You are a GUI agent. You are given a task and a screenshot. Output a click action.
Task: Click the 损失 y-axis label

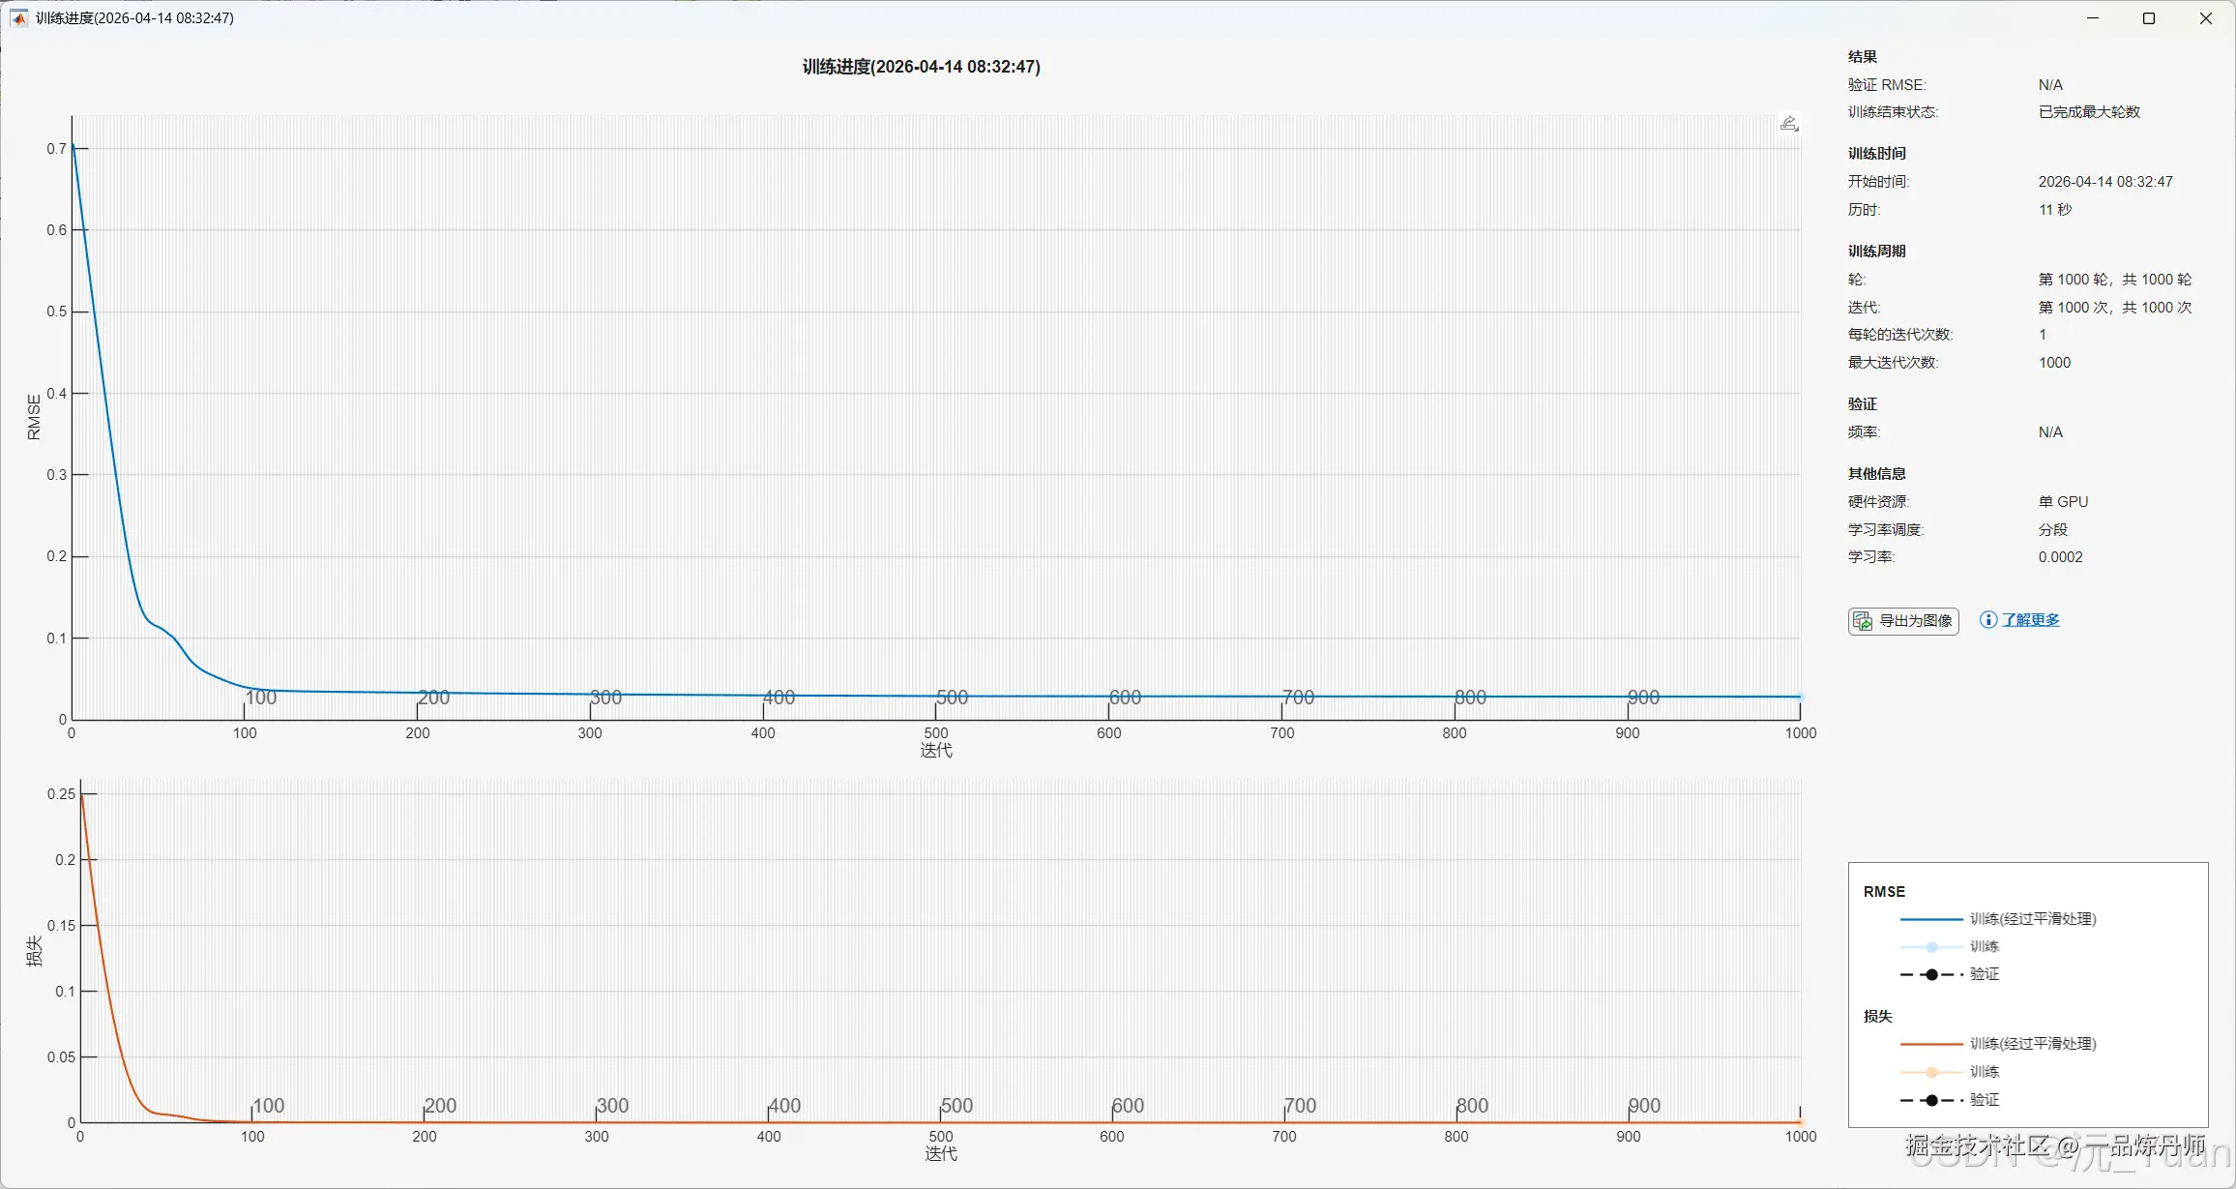(34, 951)
